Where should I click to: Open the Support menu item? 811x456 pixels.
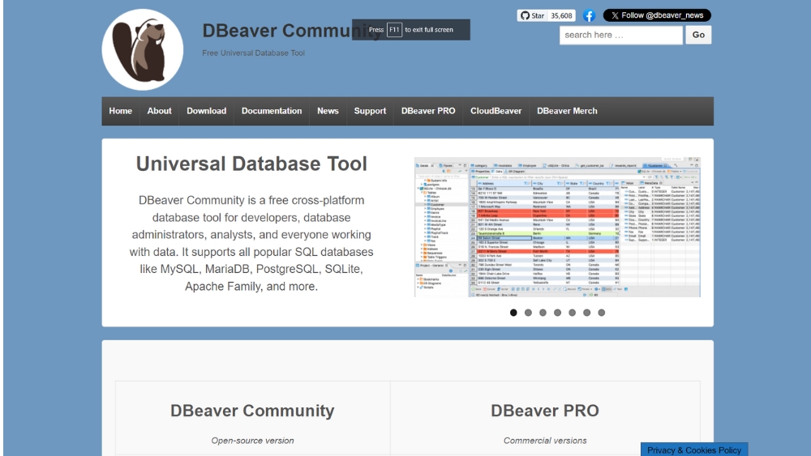(x=370, y=111)
